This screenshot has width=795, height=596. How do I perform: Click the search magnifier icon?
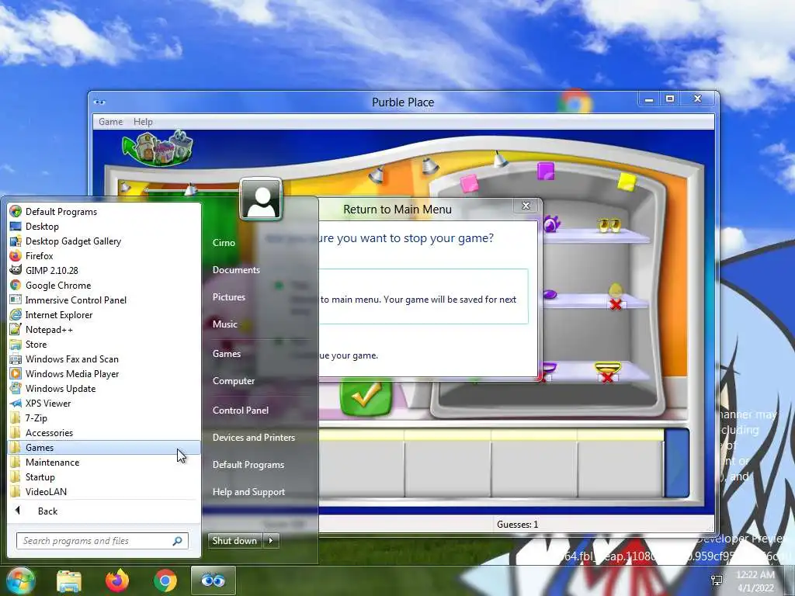178,541
